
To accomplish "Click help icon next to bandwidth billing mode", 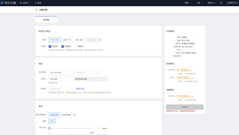I will tap(74, 115).
